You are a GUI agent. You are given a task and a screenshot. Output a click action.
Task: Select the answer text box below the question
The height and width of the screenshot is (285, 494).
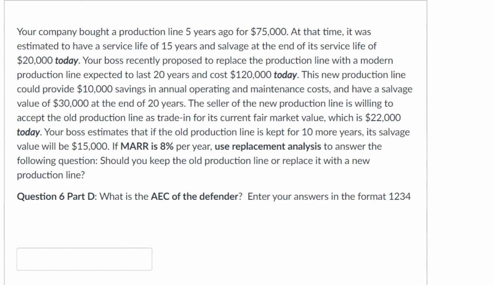(84, 259)
